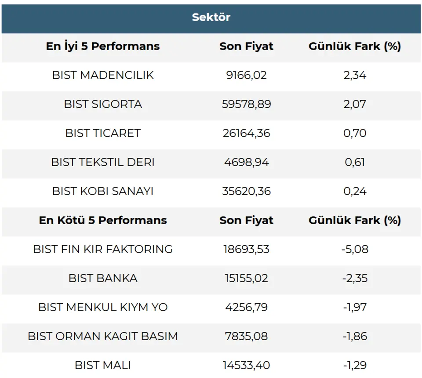Image resolution: width=422 pixels, height=378 pixels.
Task: Click the top Son Fiyat column header
Action: click(x=246, y=46)
